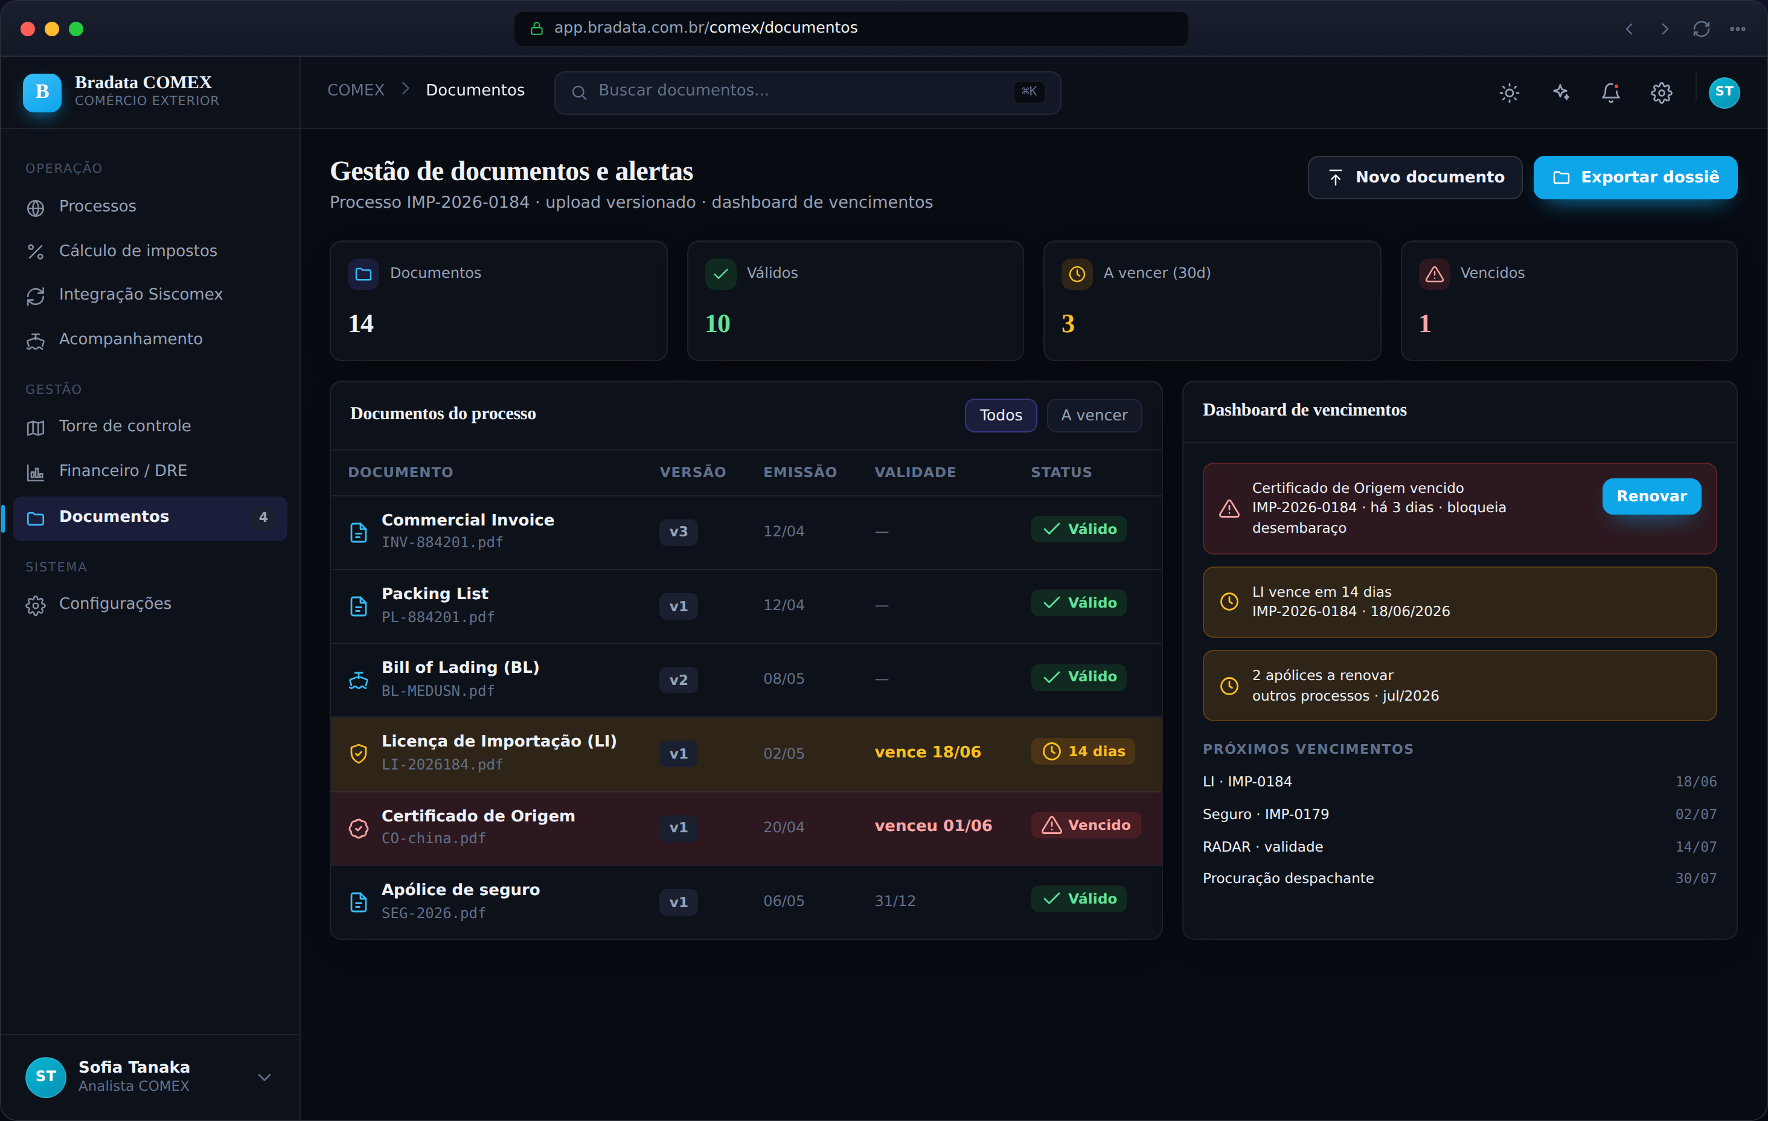
Task: Click CO-china.pdf file name
Action: pos(433,838)
